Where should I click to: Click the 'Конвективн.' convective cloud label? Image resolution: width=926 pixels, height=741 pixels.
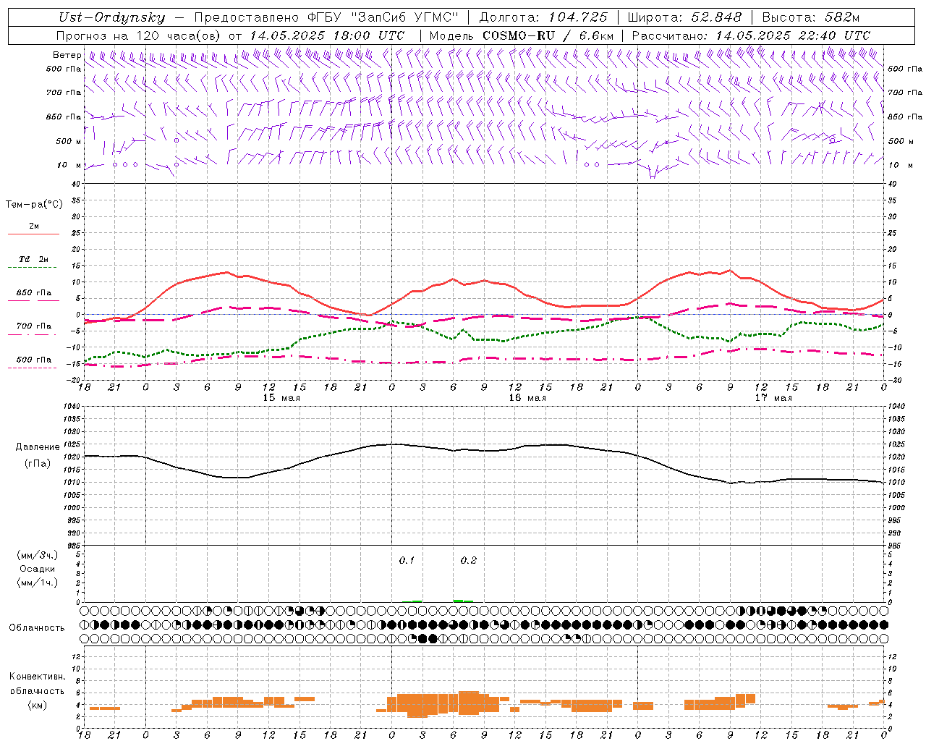(x=38, y=677)
